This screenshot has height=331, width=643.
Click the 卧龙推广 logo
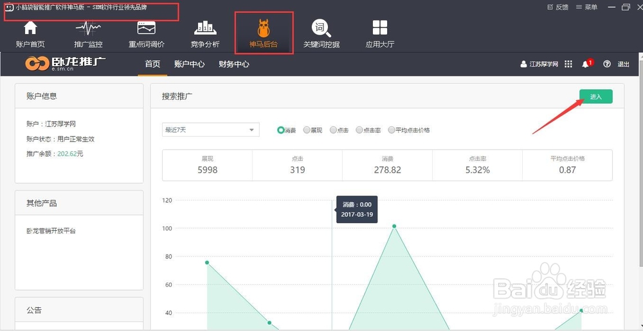65,64
